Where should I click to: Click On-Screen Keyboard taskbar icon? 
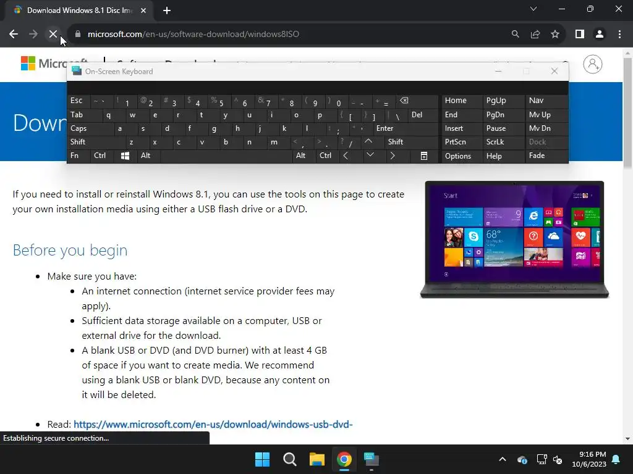372,459
